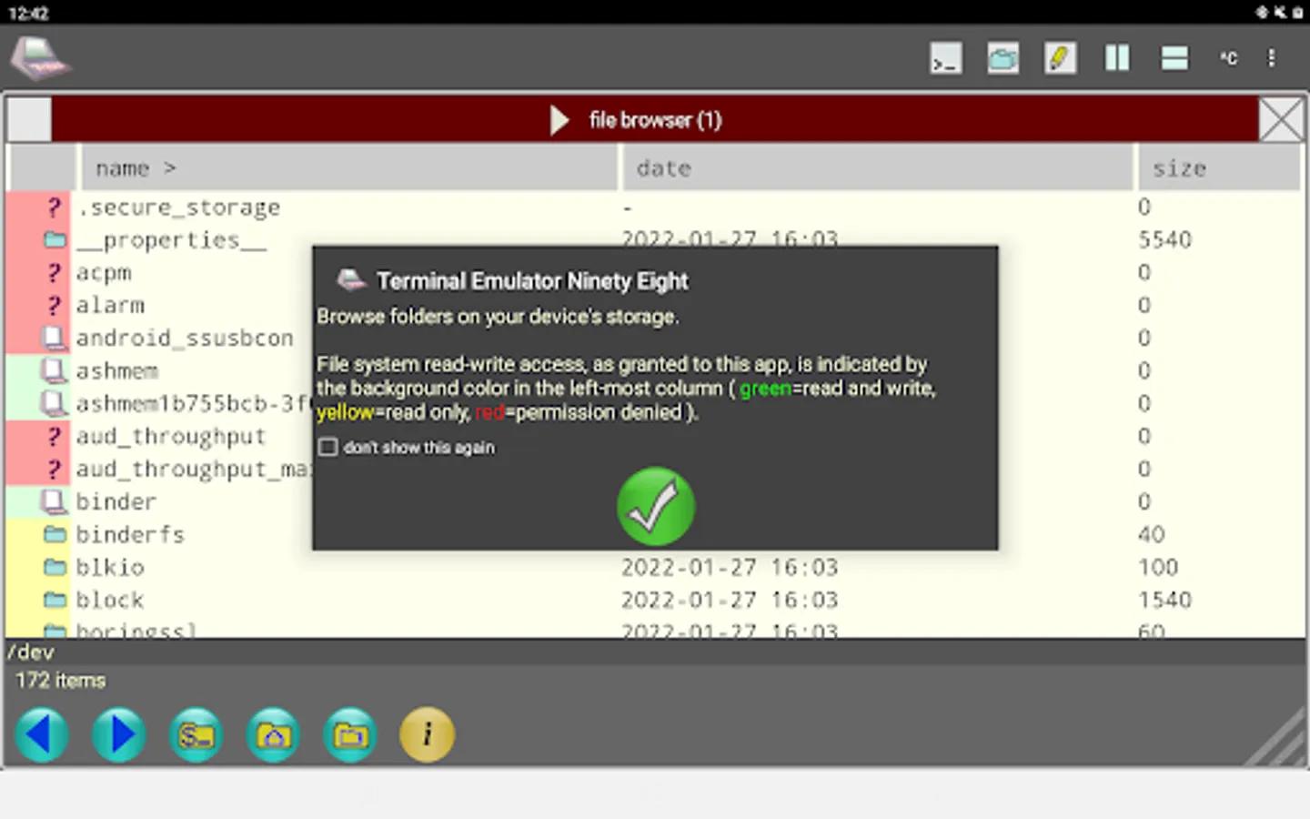Sort files by the date column header
This screenshot has width=1310, height=819.
click(877, 168)
